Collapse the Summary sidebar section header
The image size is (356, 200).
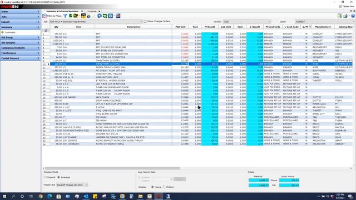tap(20, 27)
